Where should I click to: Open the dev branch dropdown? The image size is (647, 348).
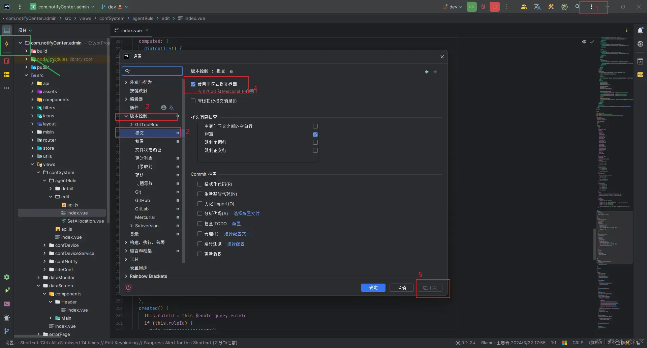point(114,7)
